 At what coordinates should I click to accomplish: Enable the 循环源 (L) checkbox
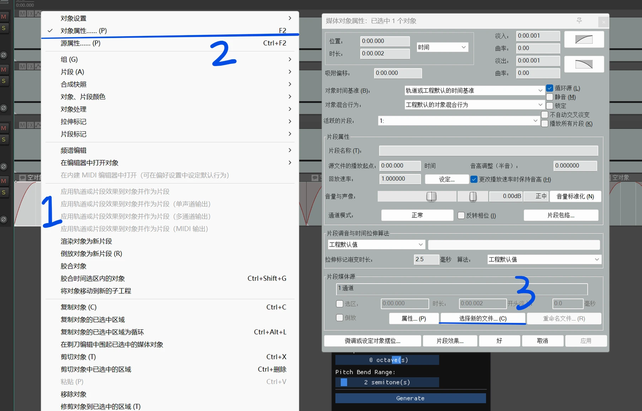point(549,88)
